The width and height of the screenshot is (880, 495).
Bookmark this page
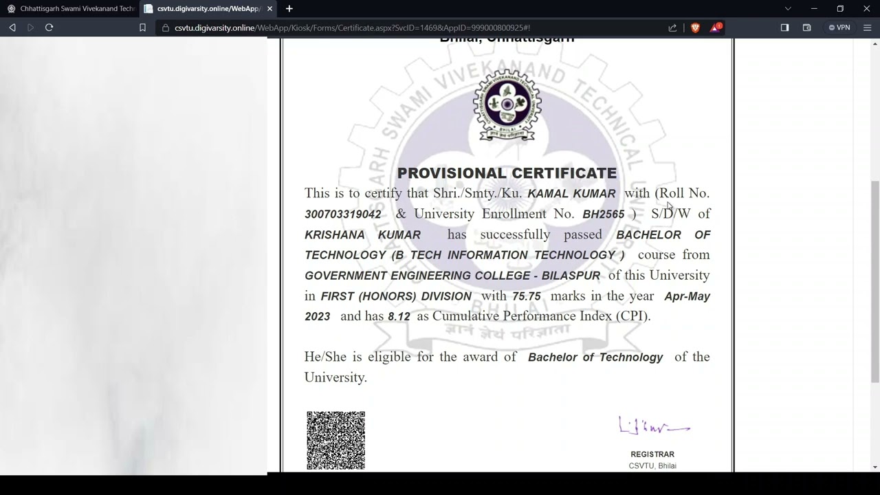coord(142,27)
